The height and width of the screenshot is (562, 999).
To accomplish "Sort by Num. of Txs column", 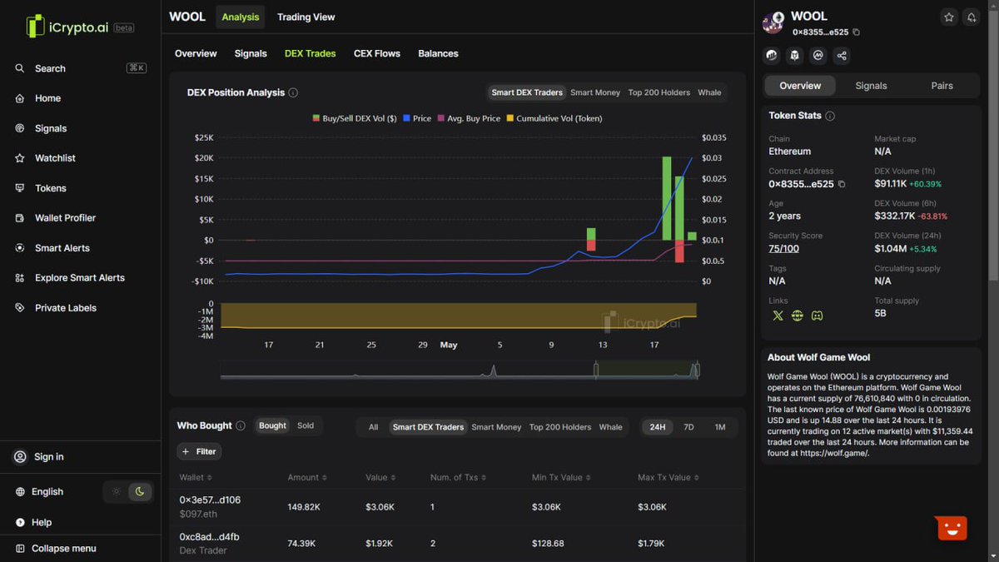I will [460, 477].
